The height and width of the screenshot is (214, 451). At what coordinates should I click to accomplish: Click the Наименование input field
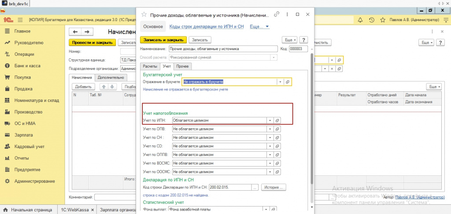223,49
